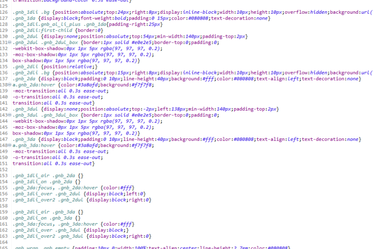This screenshot has height=249, width=373.
Task: Click line number 158 in the gutter
Action: [4, 206]
